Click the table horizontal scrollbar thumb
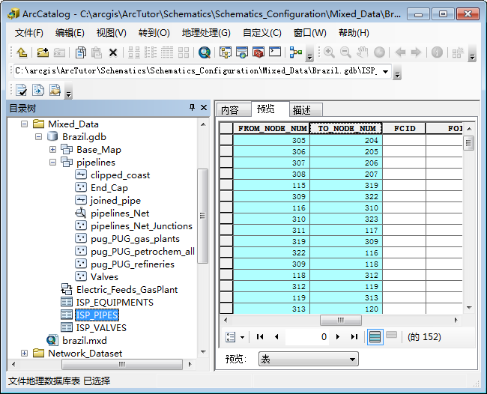487x394 pixels. [341, 320]
